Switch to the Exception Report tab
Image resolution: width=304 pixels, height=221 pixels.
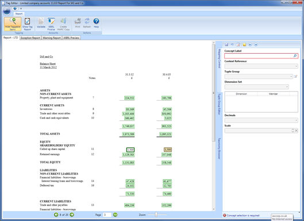pos(30,38)
